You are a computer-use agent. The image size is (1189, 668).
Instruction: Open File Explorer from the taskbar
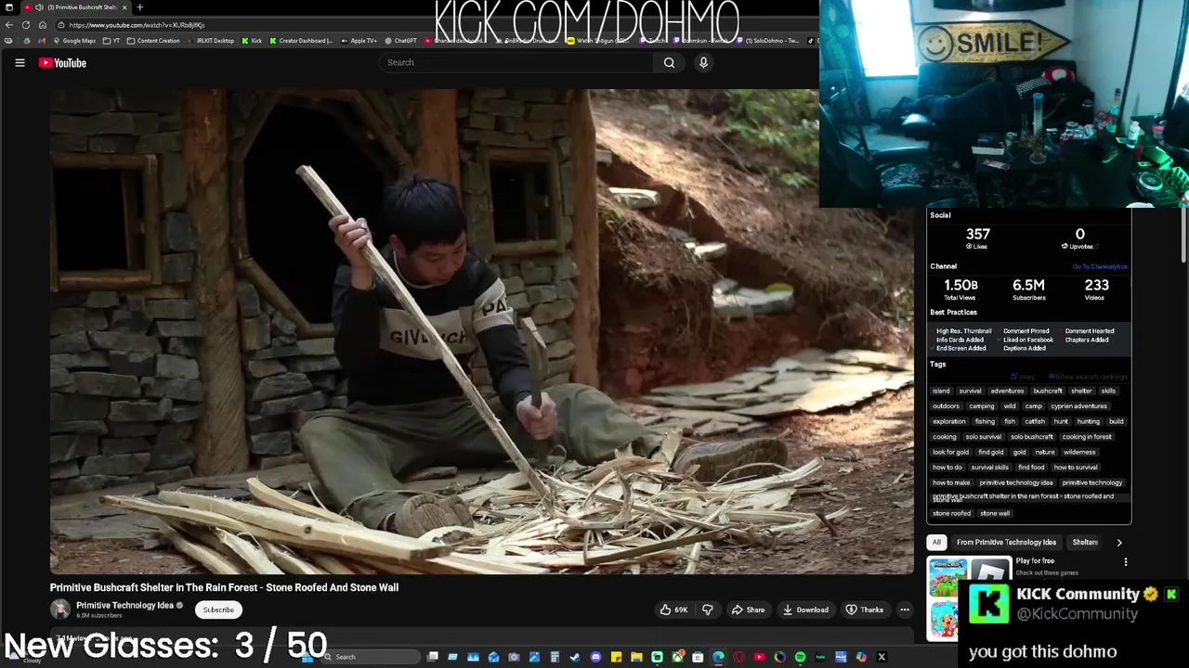636,657
